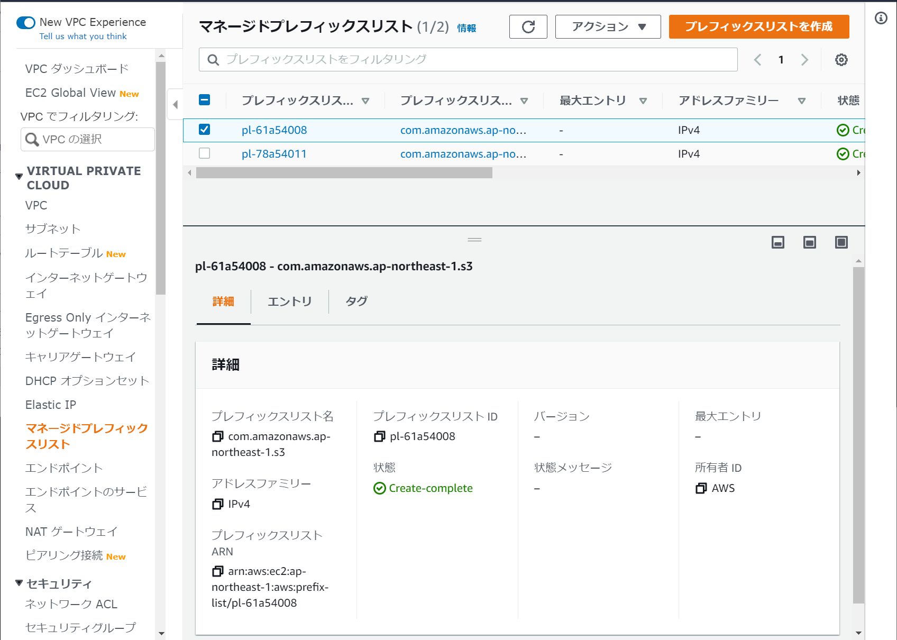Screen dimensions: 897x640
Task: Sort by second プレフィックスリス column arrow
Action: pos(524,101)
